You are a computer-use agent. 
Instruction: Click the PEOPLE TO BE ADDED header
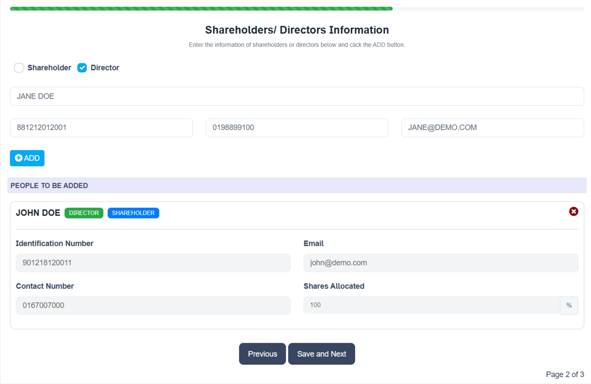click(x=49, y=186)
